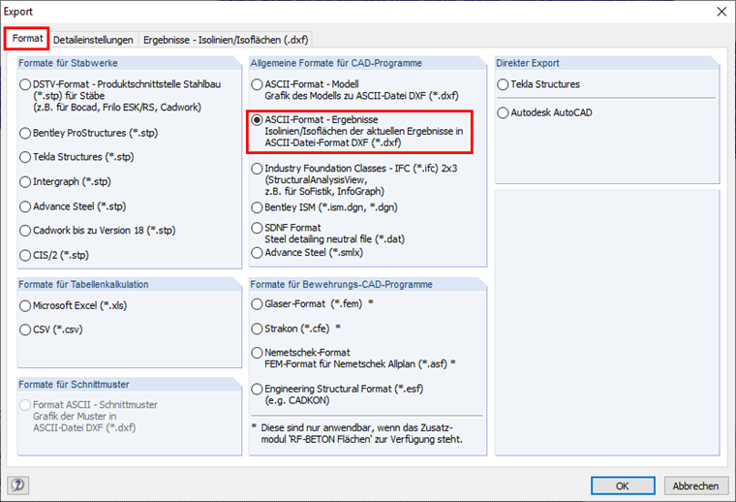Close the Export dialog window
The image size is (736, 502).
pos(718,12)
